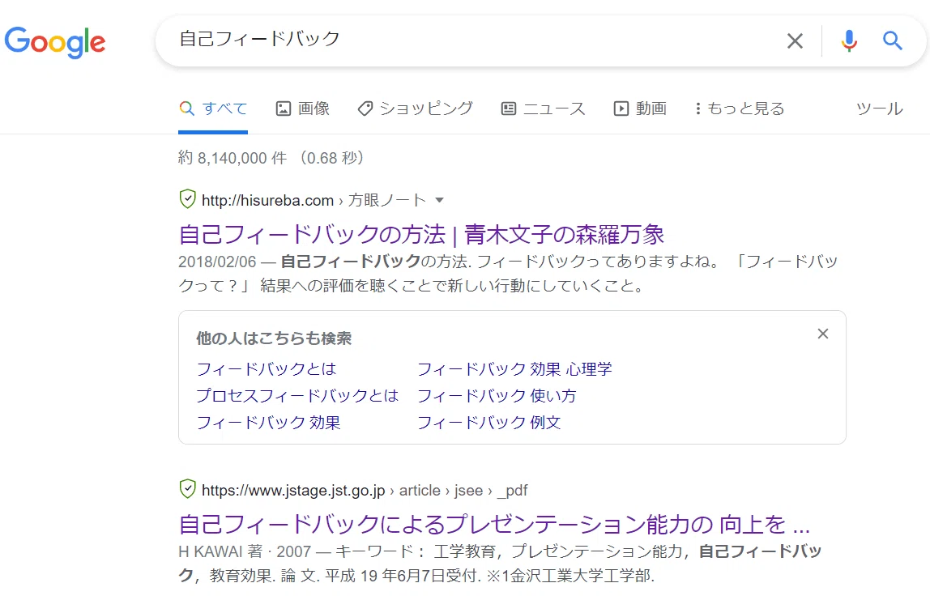This screenshot has width=930, height=600.
Task: Open the 動画 tab
Action: point(640,109)
